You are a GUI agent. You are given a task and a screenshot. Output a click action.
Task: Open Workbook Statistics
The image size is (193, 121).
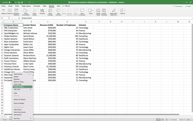coord(17,11)
